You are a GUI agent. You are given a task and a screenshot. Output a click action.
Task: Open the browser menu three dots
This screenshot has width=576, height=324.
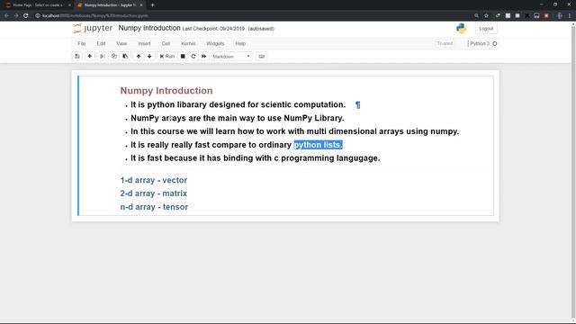pyautogui.click(x=570, y=16)
